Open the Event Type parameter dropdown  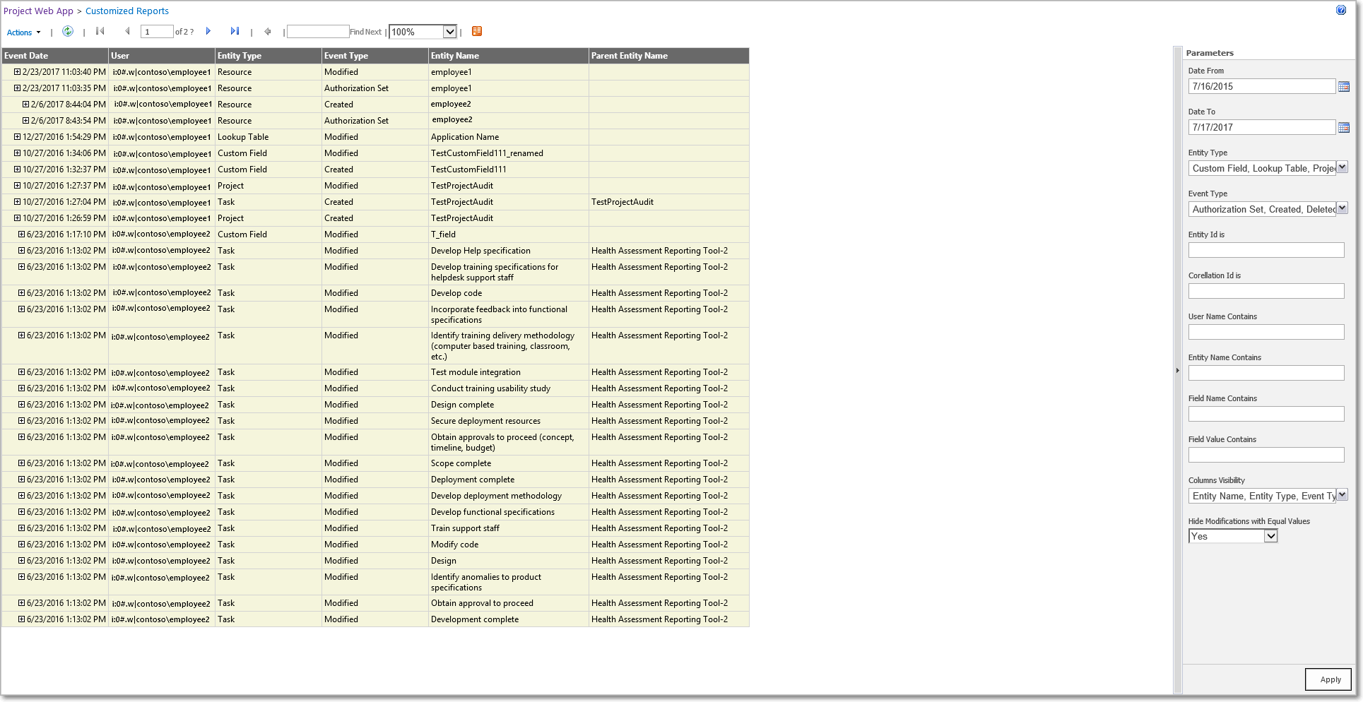pos(1343,208)
